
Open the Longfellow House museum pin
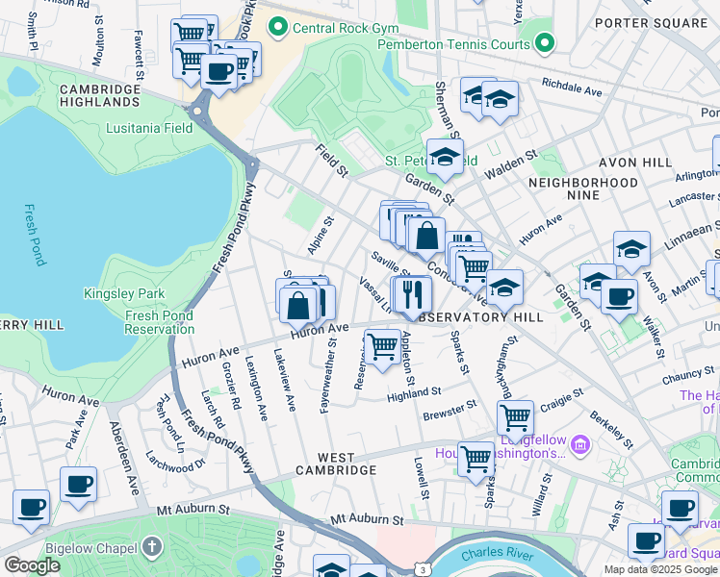coord(580,445)
